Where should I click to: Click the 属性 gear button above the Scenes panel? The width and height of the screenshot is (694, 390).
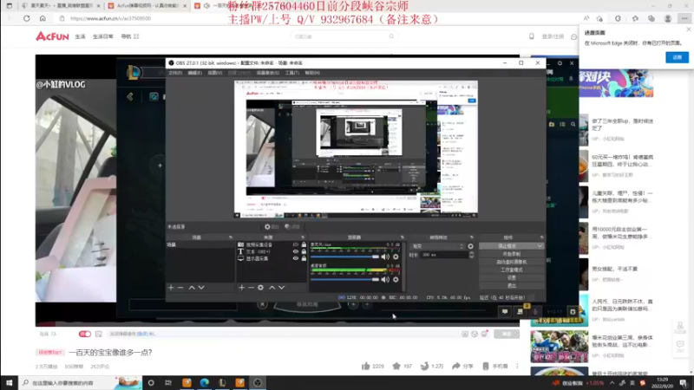272,227
